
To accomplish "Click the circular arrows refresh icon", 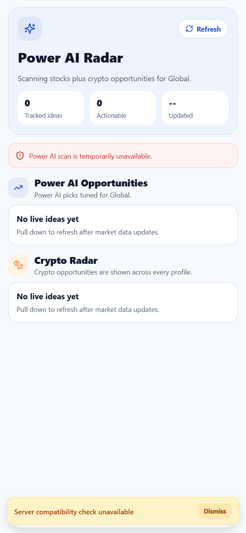I will 189,29.
